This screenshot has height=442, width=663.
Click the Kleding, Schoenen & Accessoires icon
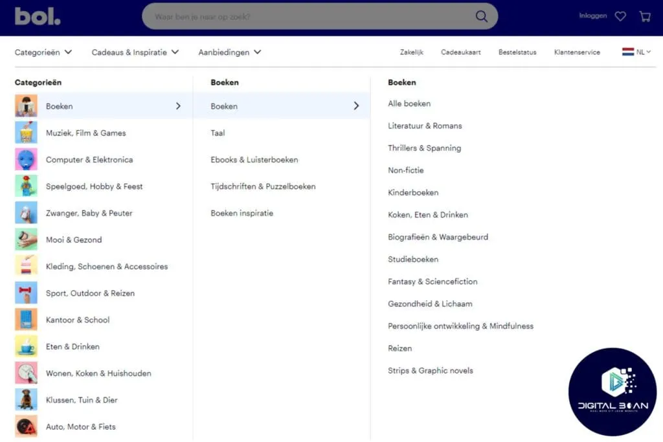click(x=26, y=266)
